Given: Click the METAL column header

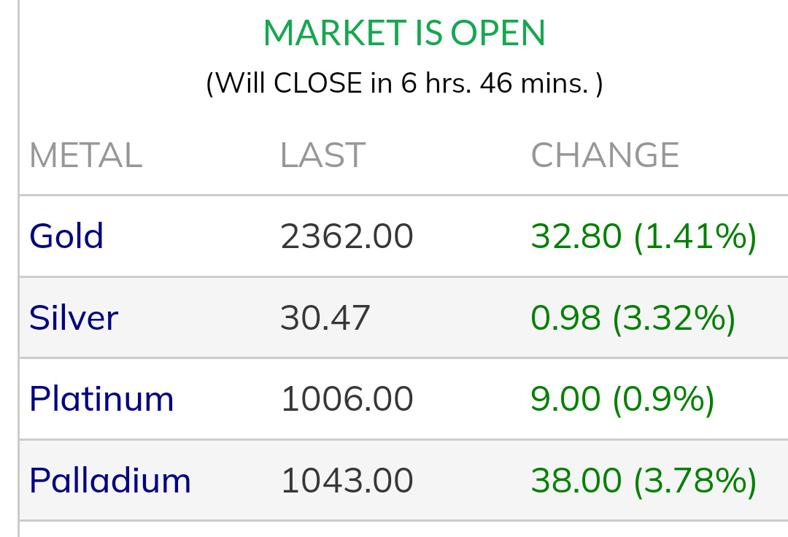Looking at the screenshot, I should coord(85,155).
